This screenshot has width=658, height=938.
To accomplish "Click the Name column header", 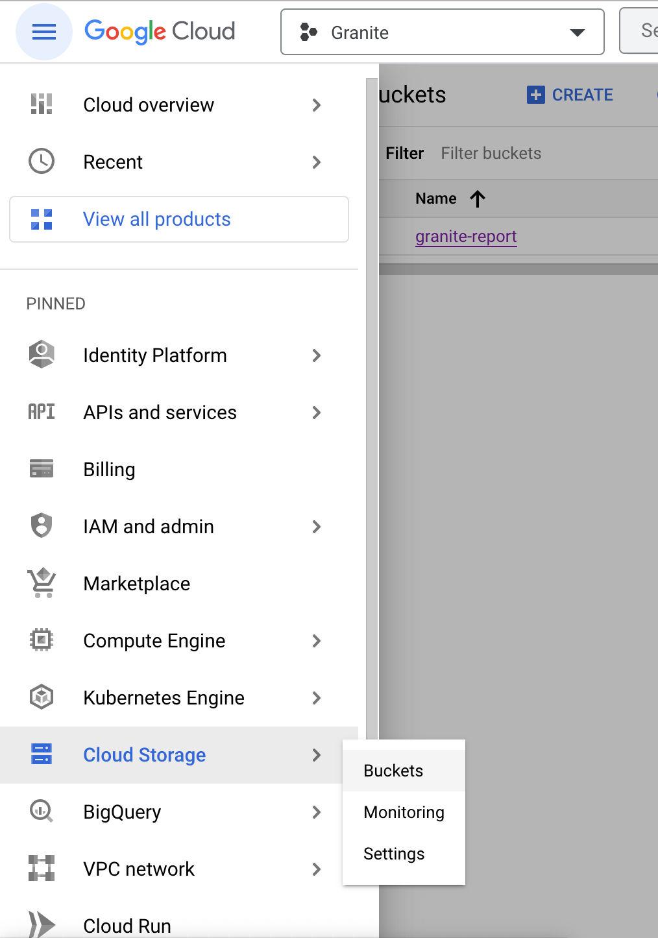I will (x=436, y=198).
